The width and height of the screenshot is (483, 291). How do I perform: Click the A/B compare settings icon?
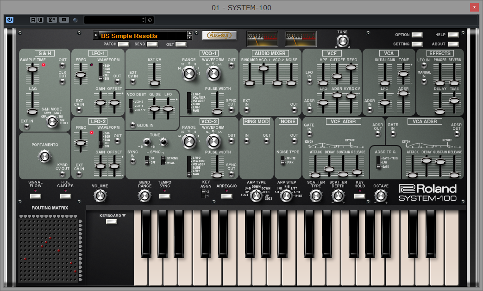click(52, 19)
